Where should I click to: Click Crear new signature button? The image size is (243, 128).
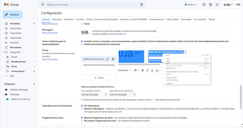pyautogui.click(x=99, y=78)
